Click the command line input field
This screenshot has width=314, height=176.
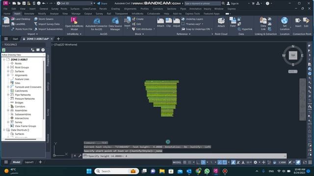[x=184, y=156]
